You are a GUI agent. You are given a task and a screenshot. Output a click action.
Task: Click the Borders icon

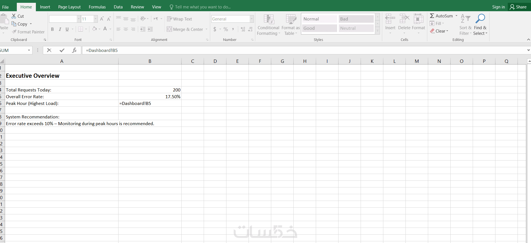(x=81, y=29)
